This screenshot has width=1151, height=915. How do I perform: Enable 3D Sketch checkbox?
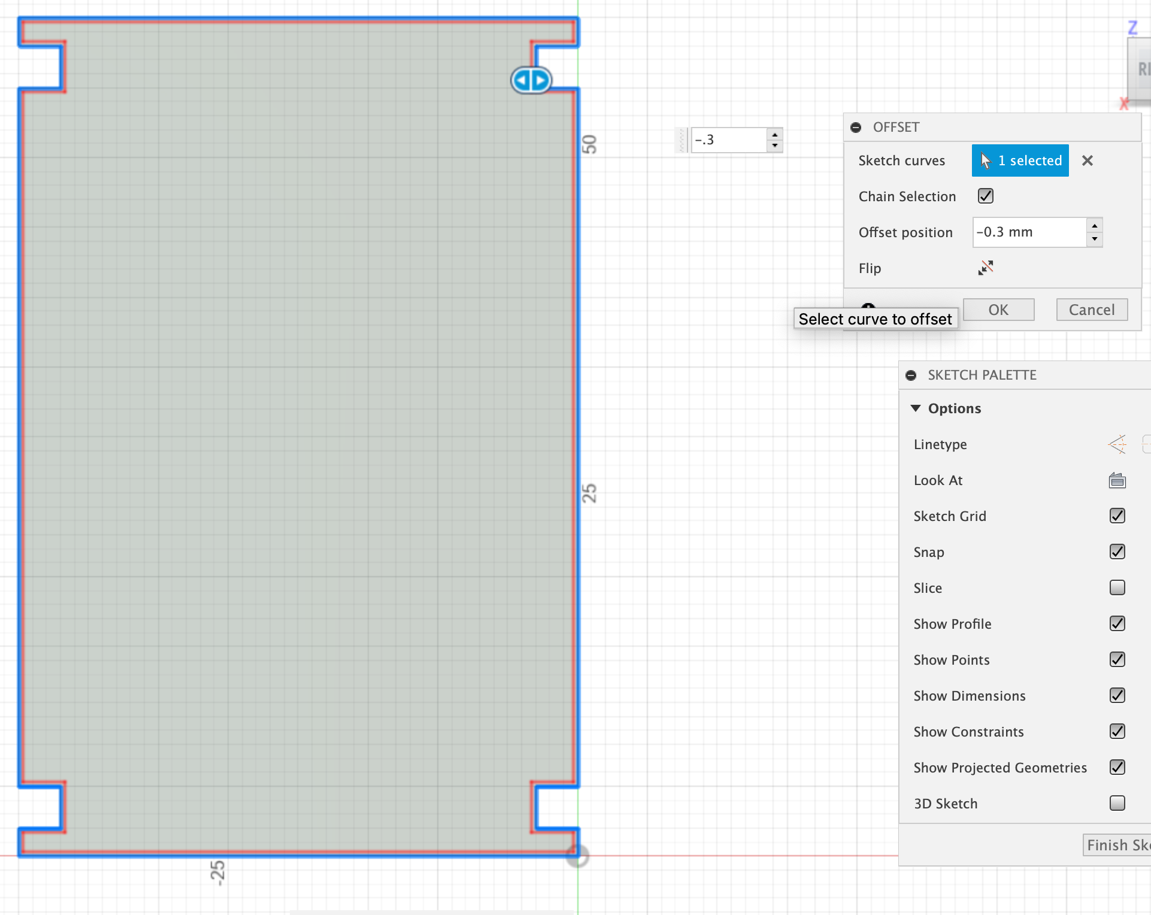(1117, 803)
